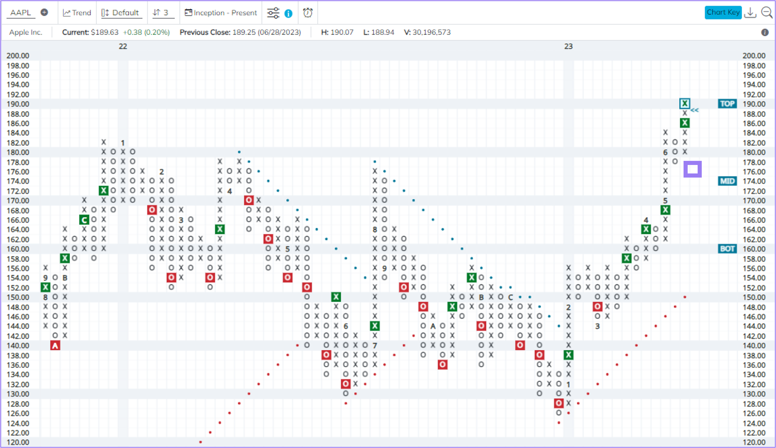Viewport: 776px width, 448px height.
Task: Select the AAPL symbol tab
Action: pyautogui.click(x=20, y=13)
